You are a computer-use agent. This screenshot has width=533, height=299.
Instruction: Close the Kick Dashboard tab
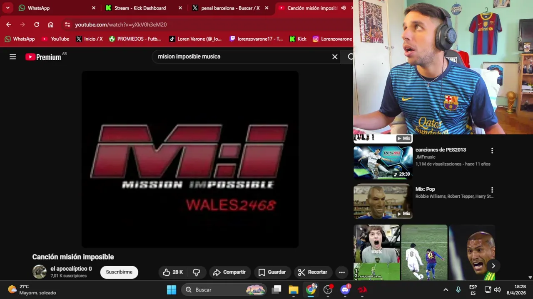180,8
